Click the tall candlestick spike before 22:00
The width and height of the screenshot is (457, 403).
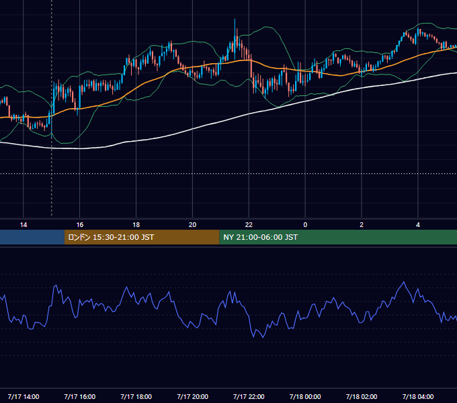[x=235, y=40]
